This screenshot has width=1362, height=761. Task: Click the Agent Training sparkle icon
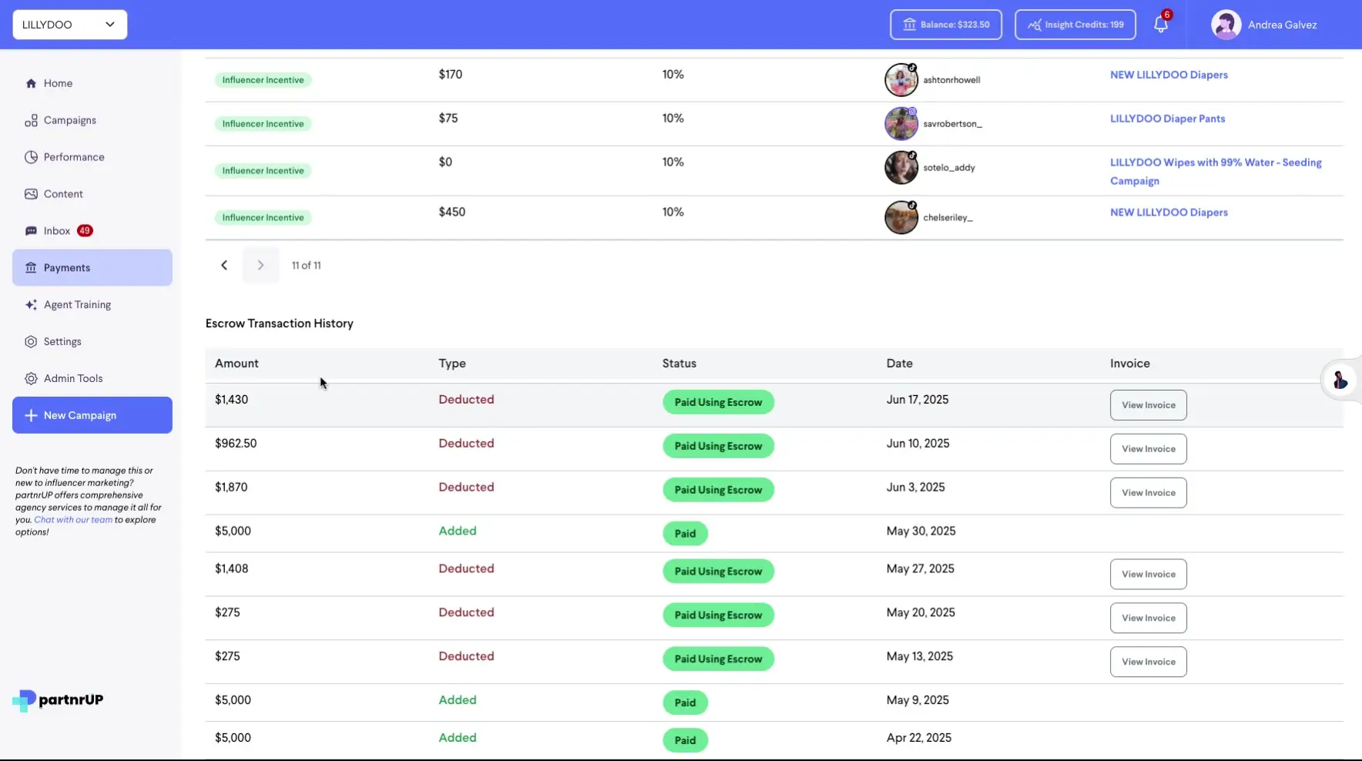[x=31, y=304]
